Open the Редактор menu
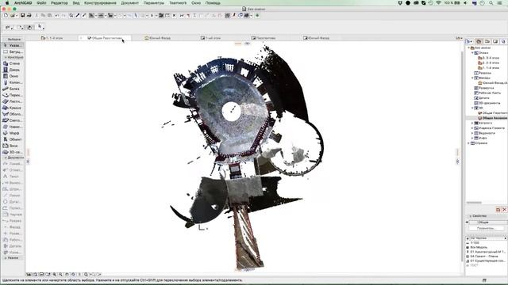The image size is (508, 285). pos(60,3)
